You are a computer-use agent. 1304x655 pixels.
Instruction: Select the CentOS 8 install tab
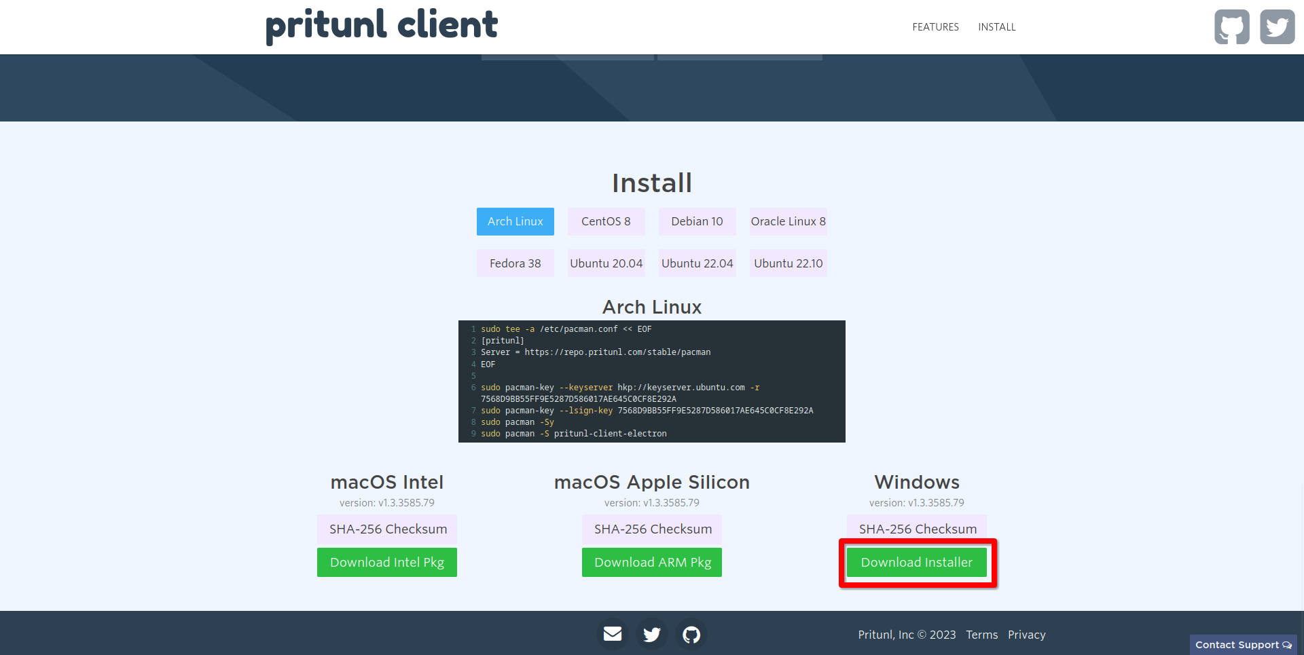[606, 221]
